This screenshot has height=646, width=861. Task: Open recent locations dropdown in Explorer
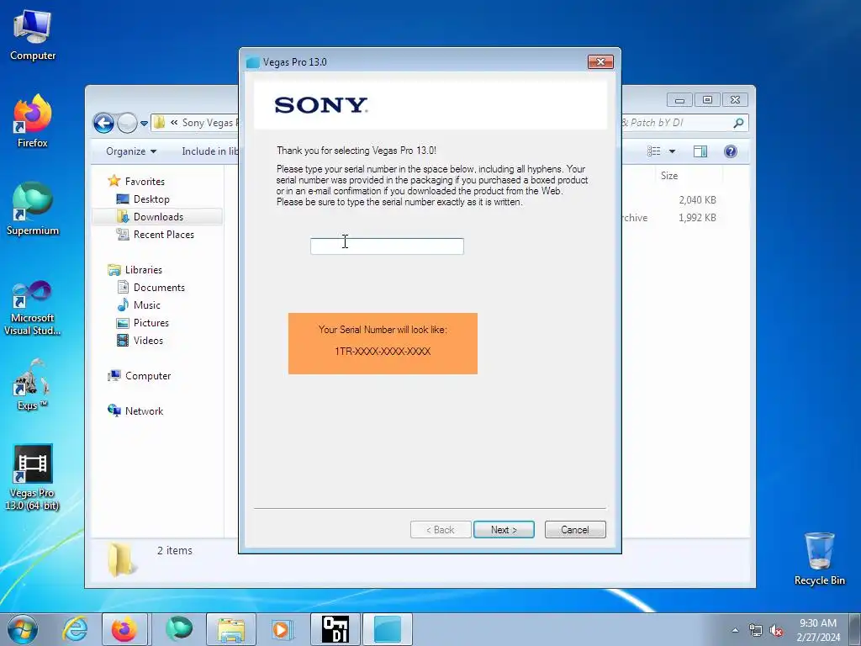pos(144,124)
